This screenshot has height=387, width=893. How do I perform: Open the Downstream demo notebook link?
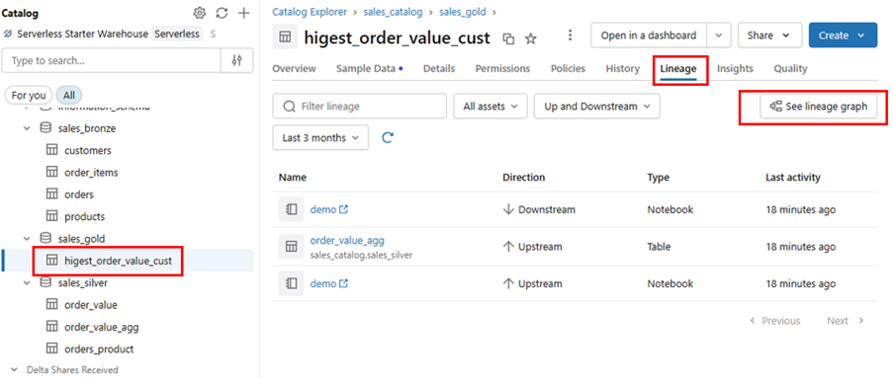coord(328,209)
